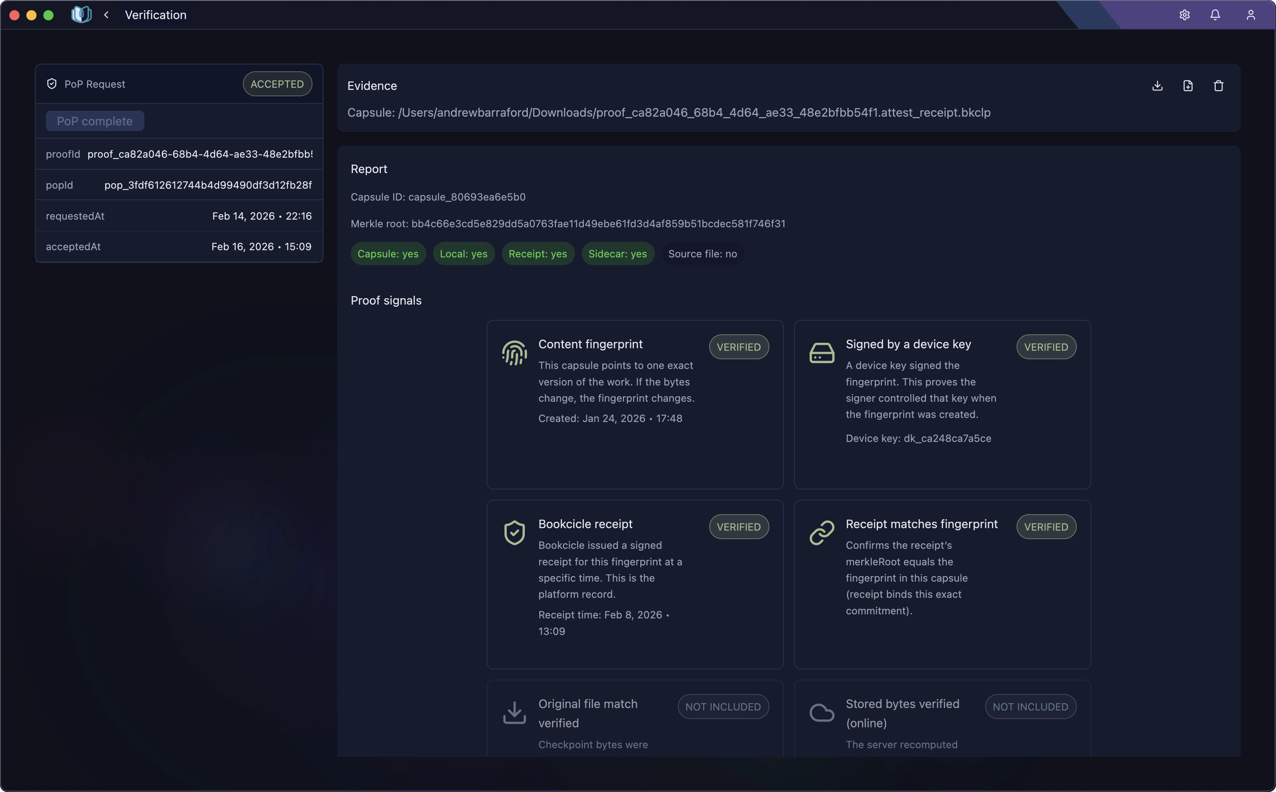1276x792 pixels.
Task: Click the Merkle root hash line
Action: pos(568,224)
